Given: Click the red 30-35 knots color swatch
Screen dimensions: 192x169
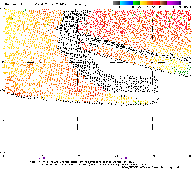Looking at the screenshot, I should tap(157, 3).
